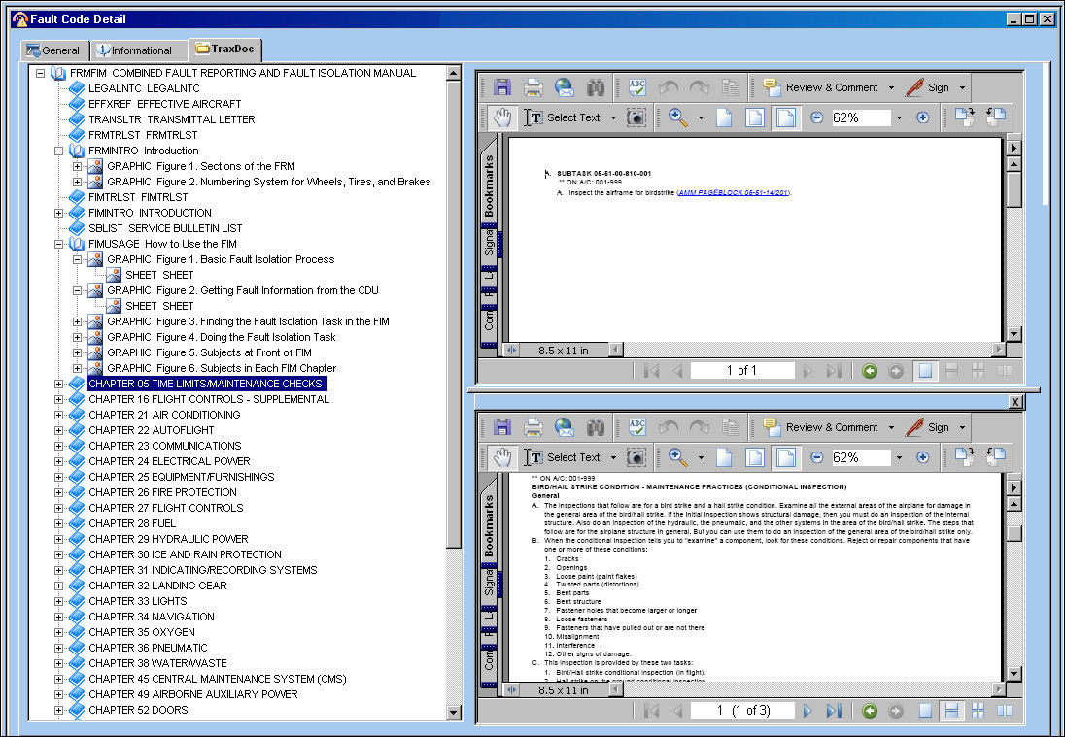The width and height of the screenshot is (1065, 737).
Task: Open the zoom percentage dropdown in the top viewer
Action: [899, 118]
